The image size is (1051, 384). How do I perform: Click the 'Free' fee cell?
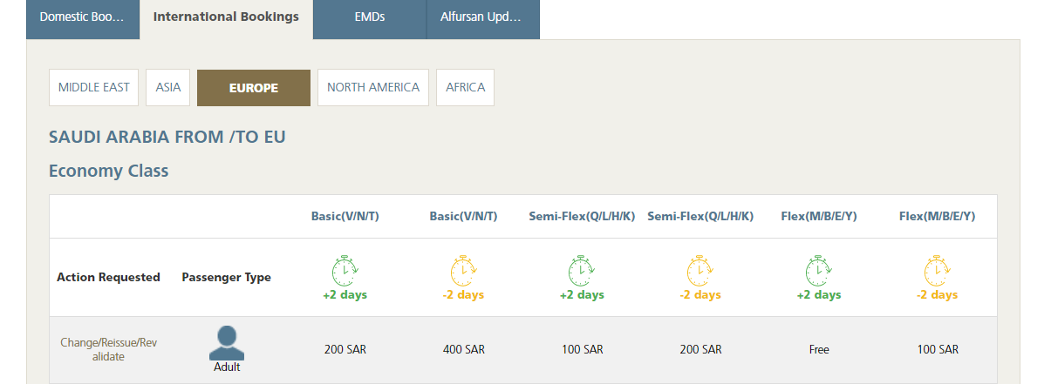click(819, 349)
